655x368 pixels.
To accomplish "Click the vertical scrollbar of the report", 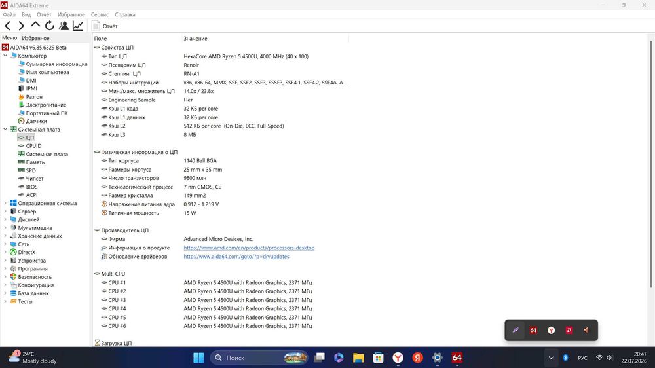I will pyautogui.click(x=650, y=164).
